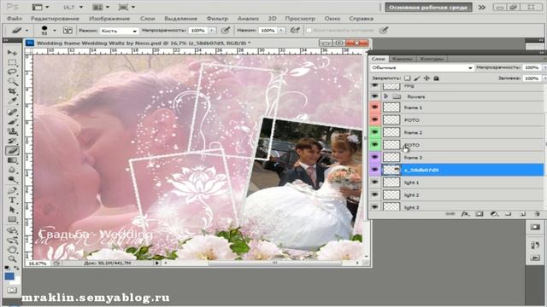Image resolution: width=547 pixels, height=307 pixels.
Task: Switch to the Каналы tab
Action: (x=403, y=59)
